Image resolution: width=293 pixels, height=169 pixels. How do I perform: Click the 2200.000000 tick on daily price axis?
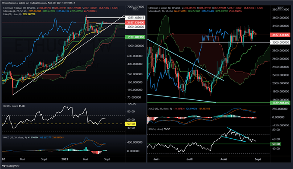pos(280,75)
